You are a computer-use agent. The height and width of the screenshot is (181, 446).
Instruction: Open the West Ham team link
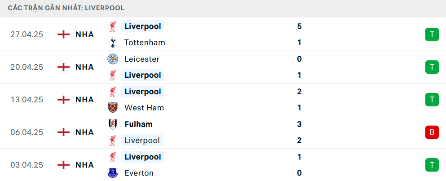click(x=144, y=108)
